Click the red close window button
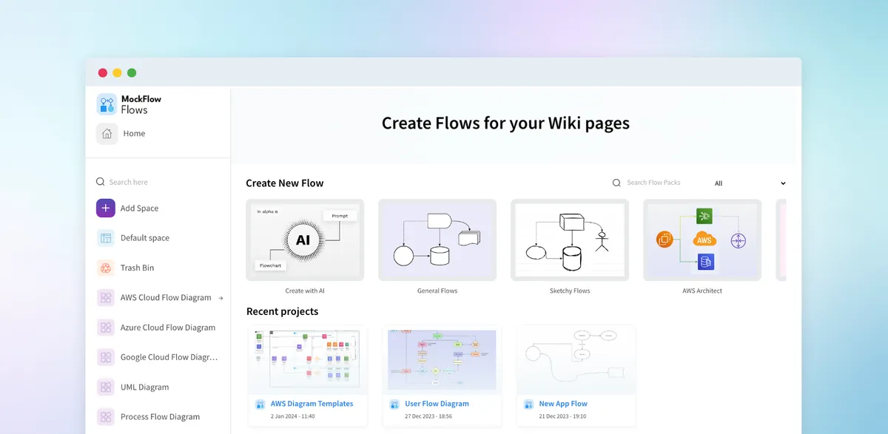Screen dimensions: 888x434 [x=103, y=72]
